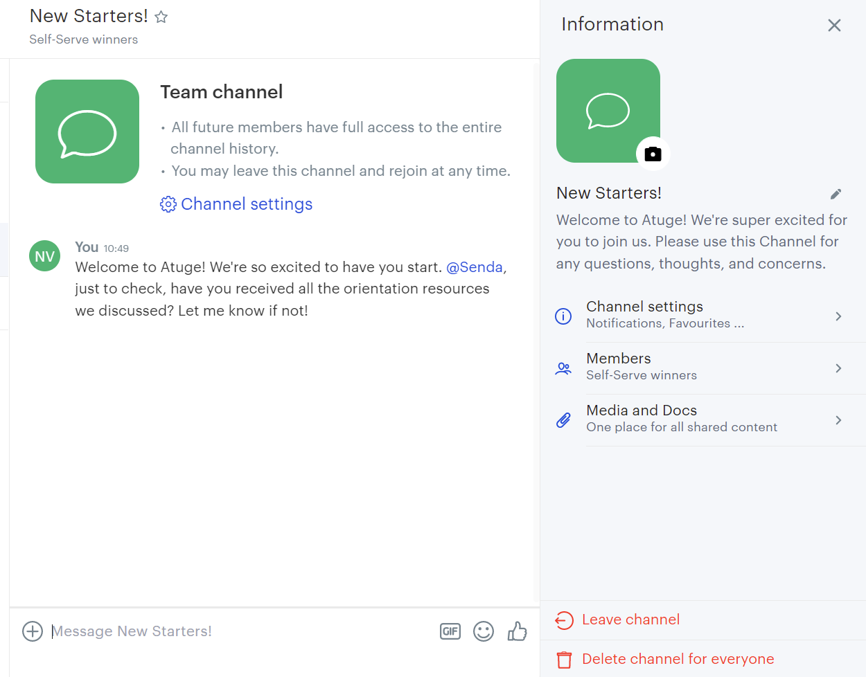The image size is (866, 677).
Task: Change channel photo with camera icon
Action: click(x=653, y=154)
